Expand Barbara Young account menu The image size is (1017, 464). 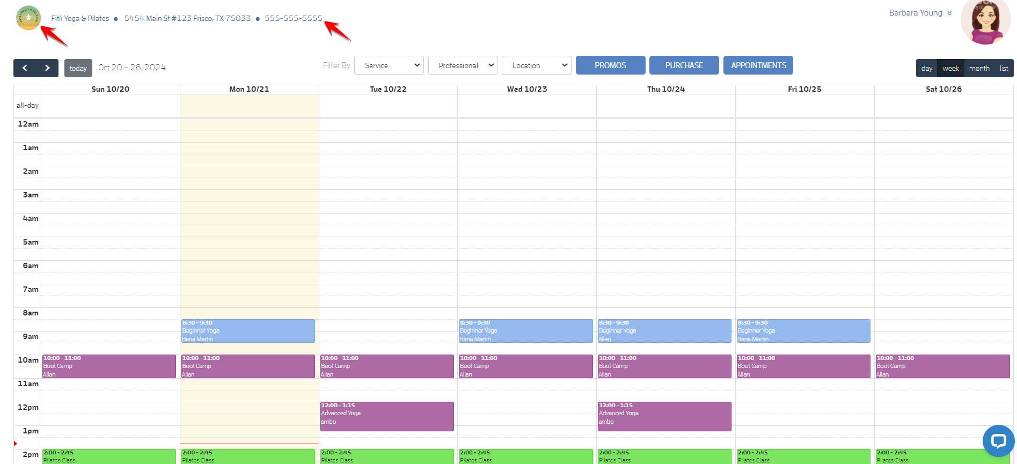(x=920, y=13)
